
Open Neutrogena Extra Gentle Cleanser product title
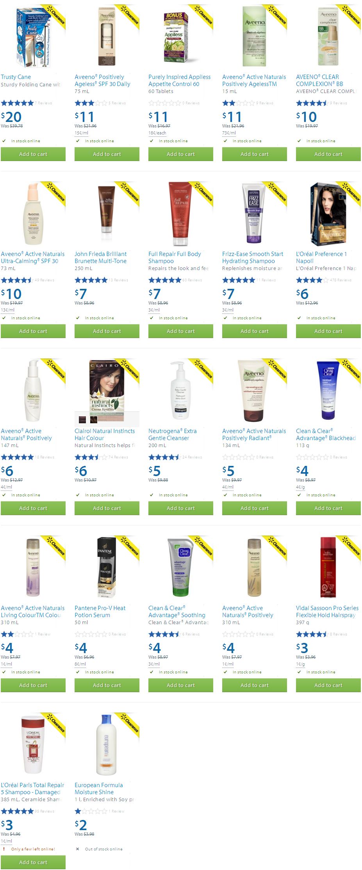tap(172, 435)
